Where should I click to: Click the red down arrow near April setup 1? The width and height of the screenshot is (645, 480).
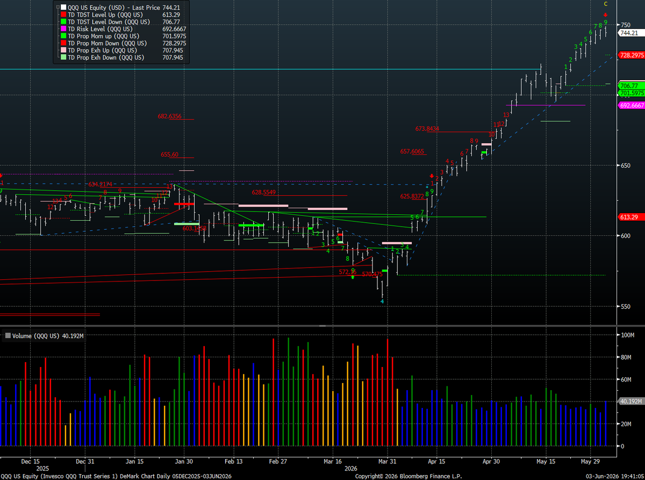431,176
